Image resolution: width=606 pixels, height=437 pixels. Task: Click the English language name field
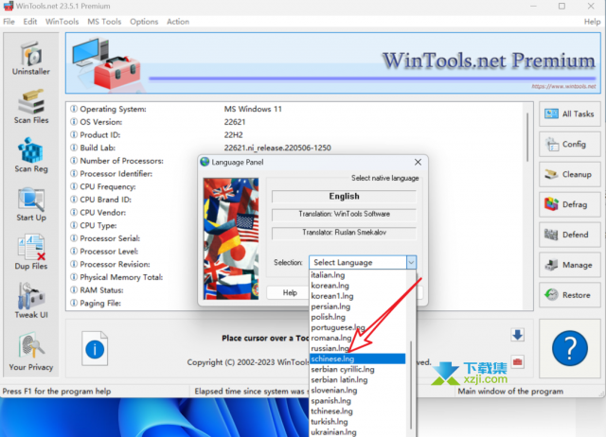(x=344, y=196)
